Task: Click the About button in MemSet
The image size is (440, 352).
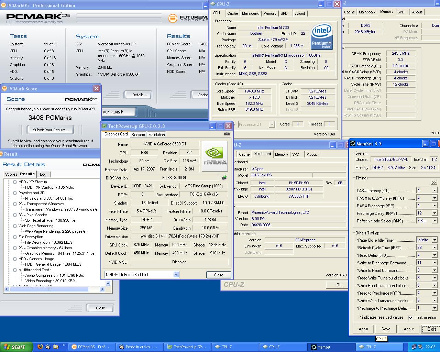Action: point(409,329)
